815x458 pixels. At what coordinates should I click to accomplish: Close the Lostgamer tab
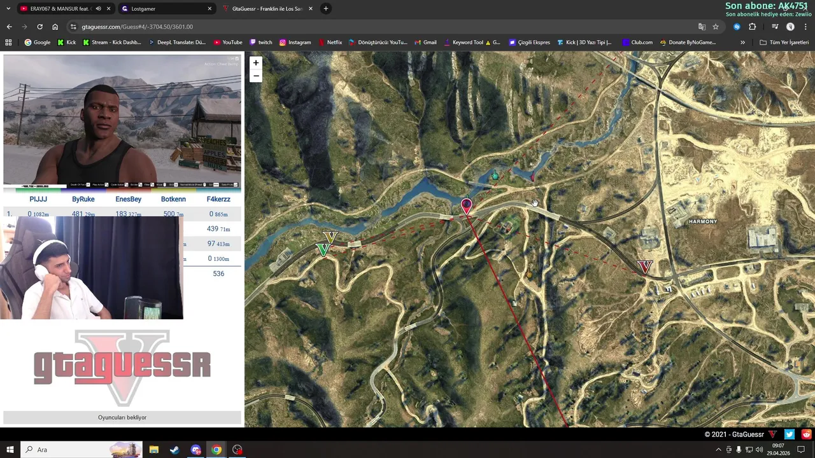(x=209, y=9)
